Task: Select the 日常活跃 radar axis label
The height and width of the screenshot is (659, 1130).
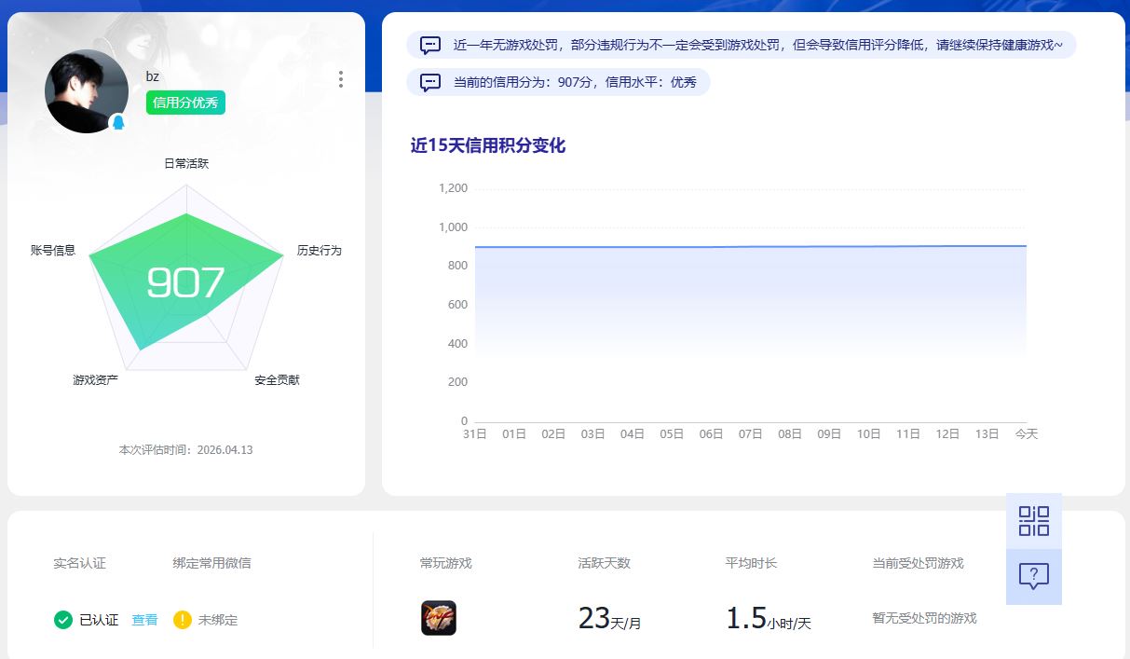Action: tap(186, 164)
